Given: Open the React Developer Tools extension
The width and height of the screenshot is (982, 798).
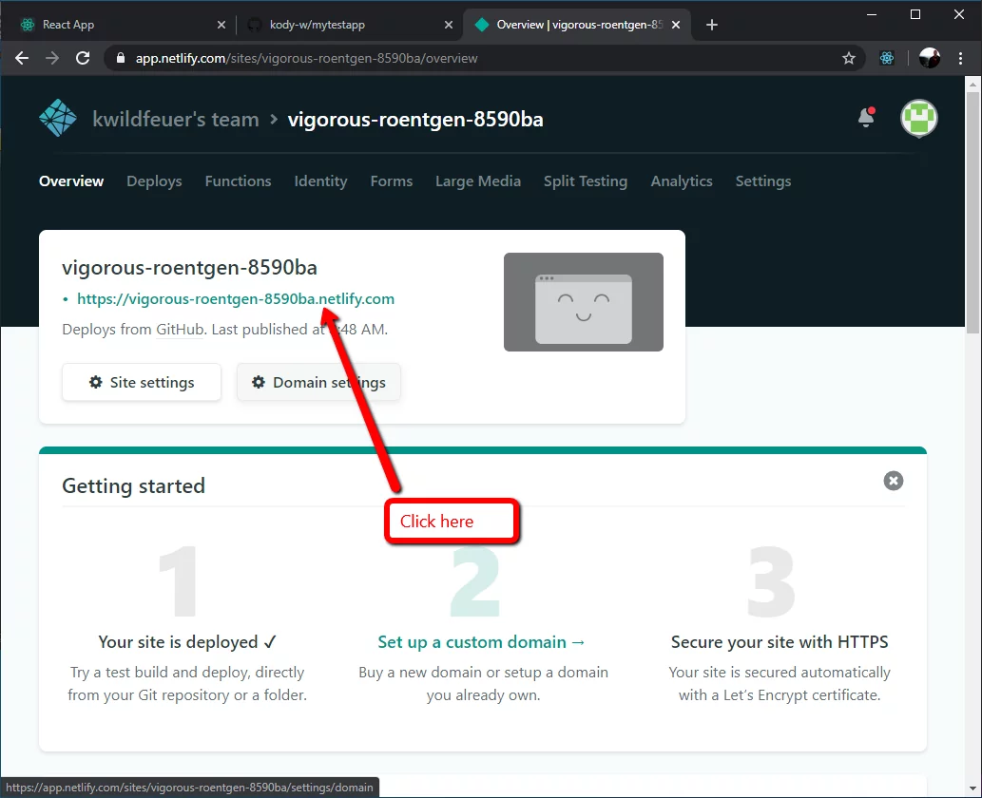Looking at the screenshot, I should click(x=887, y=58).
